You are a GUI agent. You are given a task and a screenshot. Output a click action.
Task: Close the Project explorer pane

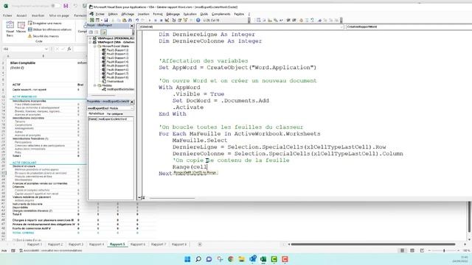click(x=132, y=26)
